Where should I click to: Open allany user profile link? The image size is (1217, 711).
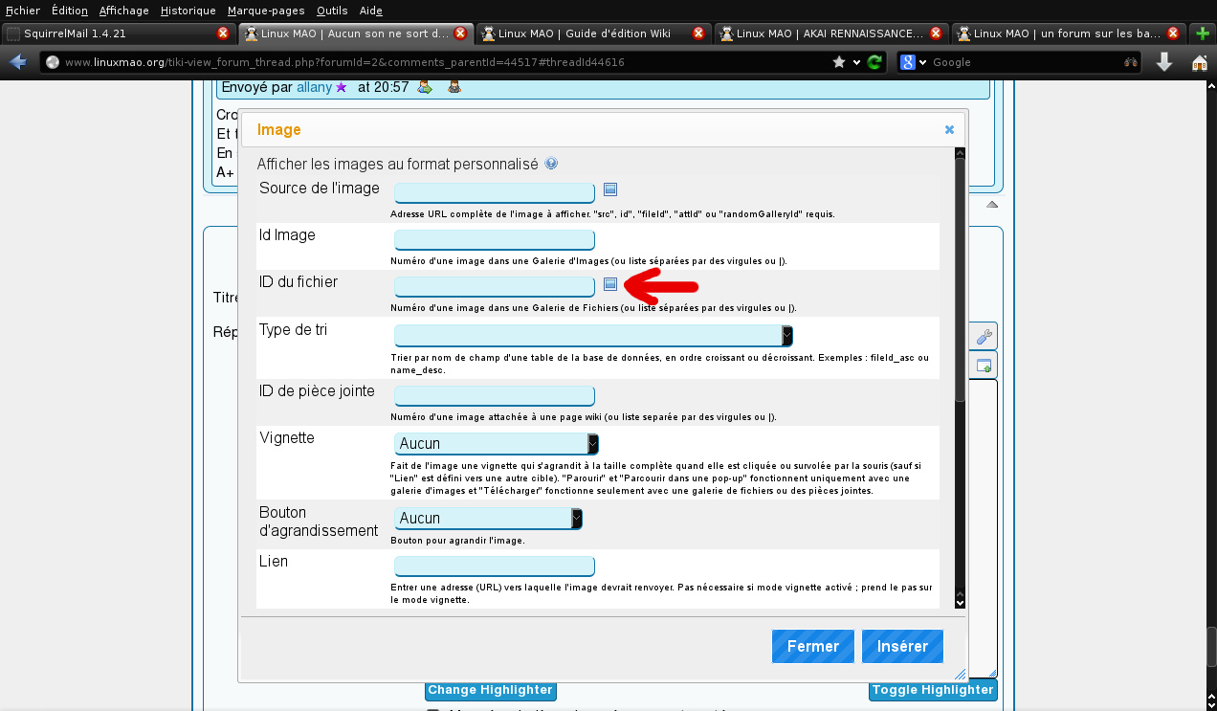click(x=314, y=87)
